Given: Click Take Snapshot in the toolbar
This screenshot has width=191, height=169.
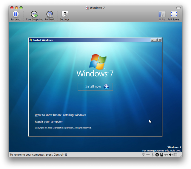Looking at the screenshot, I should 34,16.
